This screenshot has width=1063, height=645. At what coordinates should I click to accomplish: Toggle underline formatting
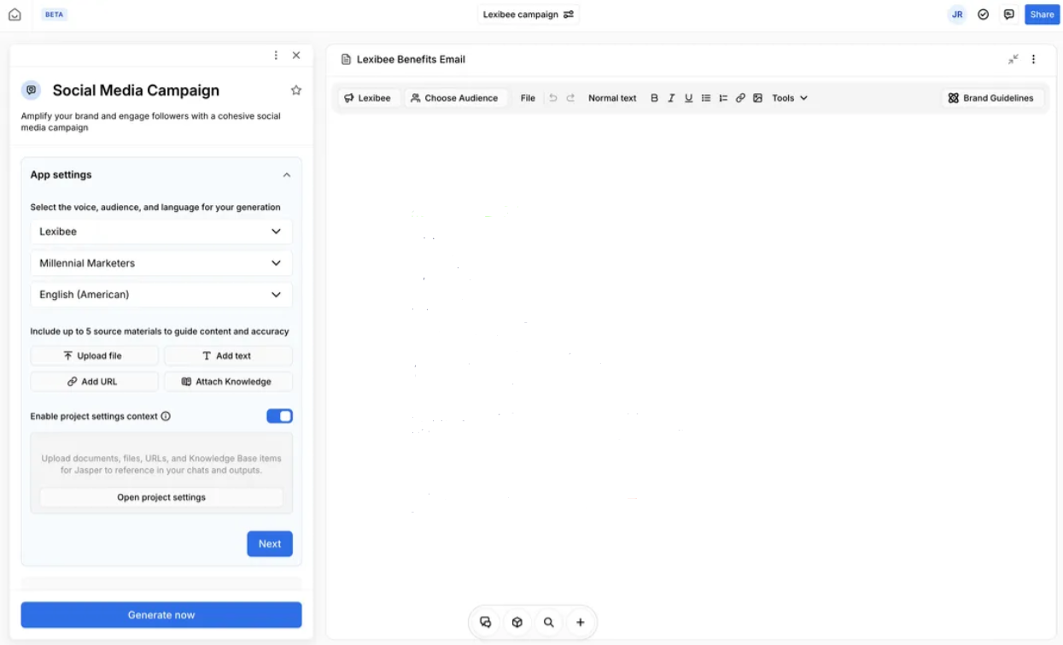pos(688,97)
